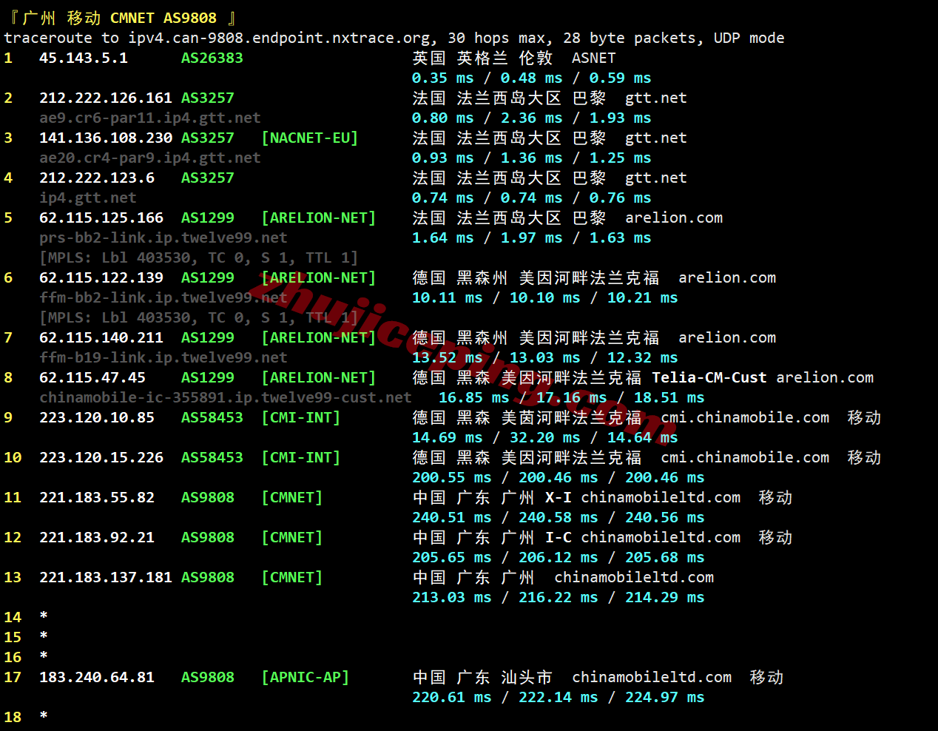938x731 pixels.
Task: Click the [APNIC-AP] tag
Action: [306, 677]
